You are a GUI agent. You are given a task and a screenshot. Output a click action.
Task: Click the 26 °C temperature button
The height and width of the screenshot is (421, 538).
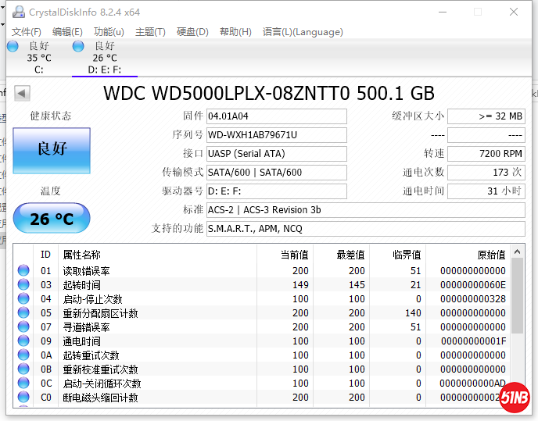click(x=52, y=219)
